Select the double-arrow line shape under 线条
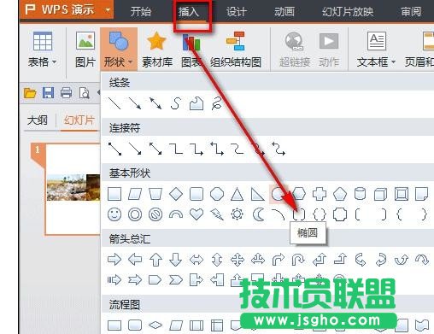 pos(155,103)
